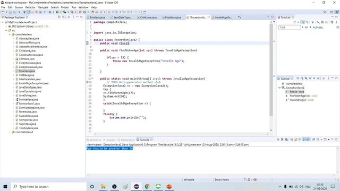Click the green Run button in toolbar
Image resolution: width=340 pixels, height=191 pixels.
57,12
